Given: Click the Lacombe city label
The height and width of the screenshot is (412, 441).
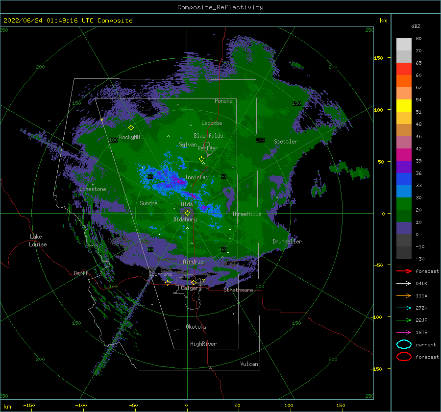Looking at the screenshot, I should (212, 123).
